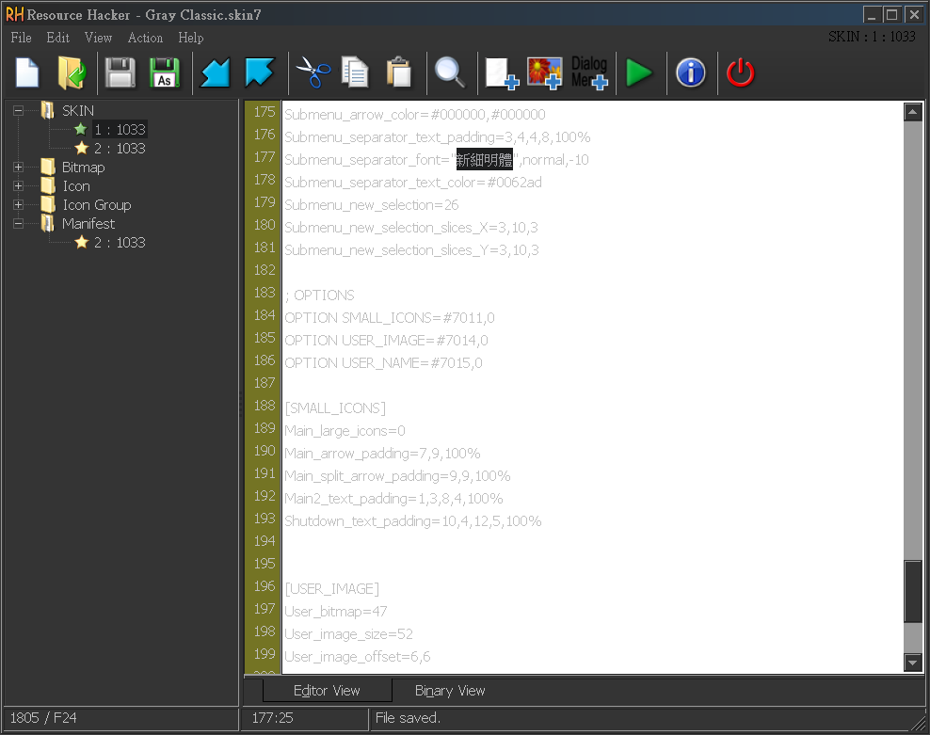This screenshot has height=735, width=930.
Task: Click 'User_bitmap=47' line
Action: 336,612
